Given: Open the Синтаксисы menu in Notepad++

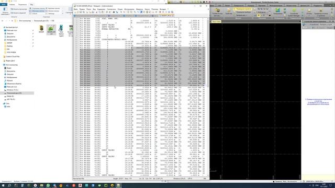Looking at the screenshot, I should [111, 9].
